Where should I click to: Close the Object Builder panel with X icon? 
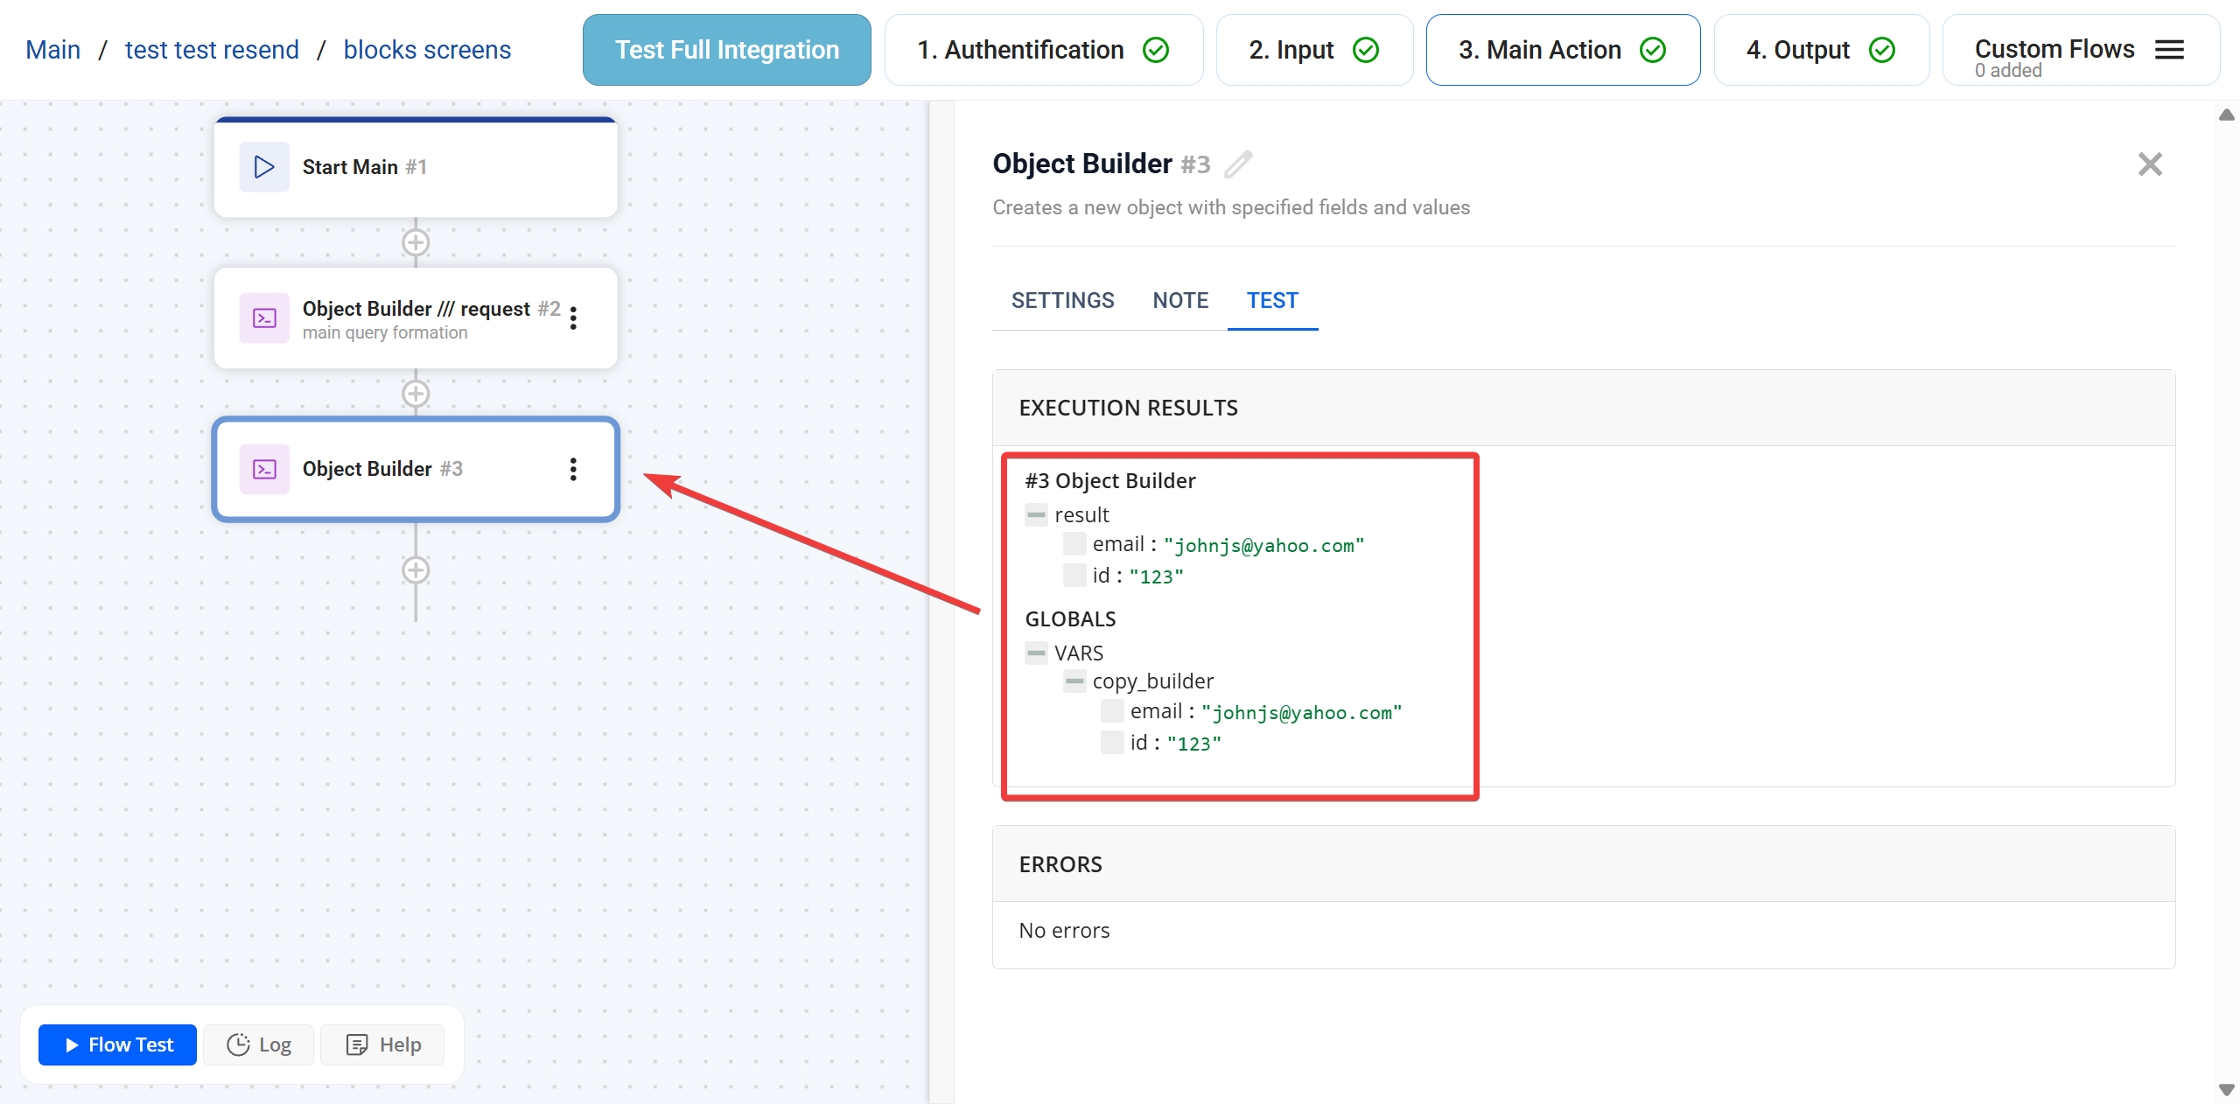tap(2150, 164)
